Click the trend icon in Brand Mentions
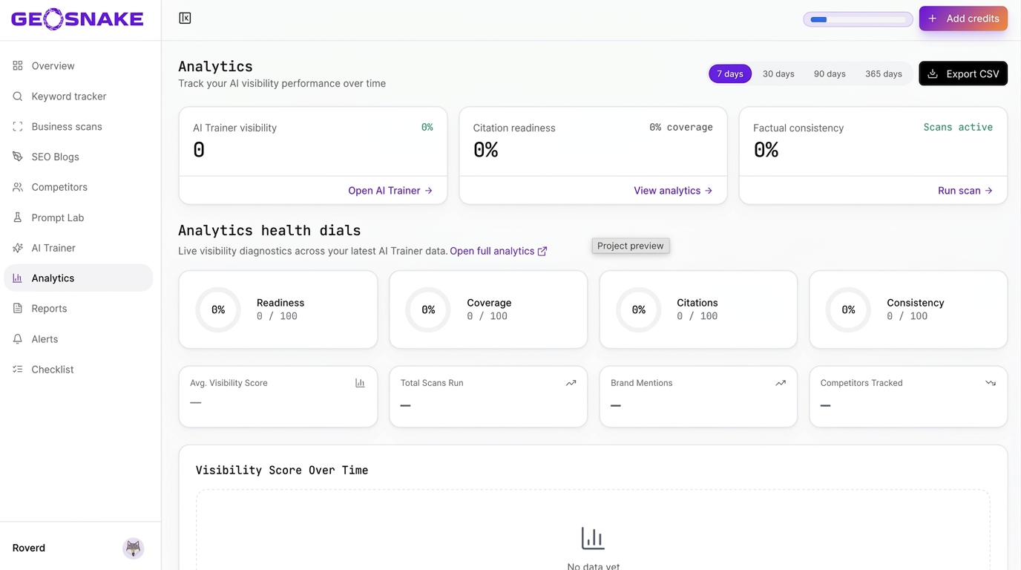This screenshot has width=1021, height=570. pos(781,383)
